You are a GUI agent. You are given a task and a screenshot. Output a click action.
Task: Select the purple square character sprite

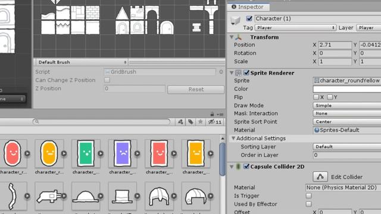123,153
